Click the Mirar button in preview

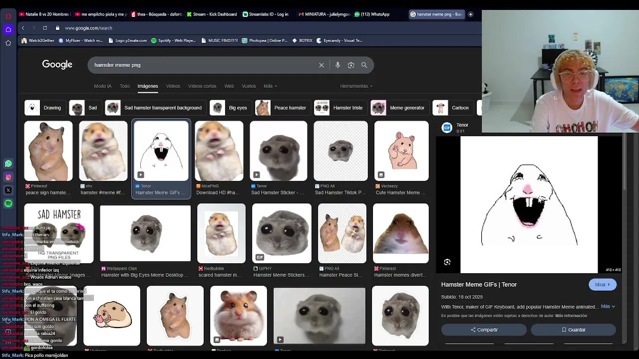pos(603,285)
